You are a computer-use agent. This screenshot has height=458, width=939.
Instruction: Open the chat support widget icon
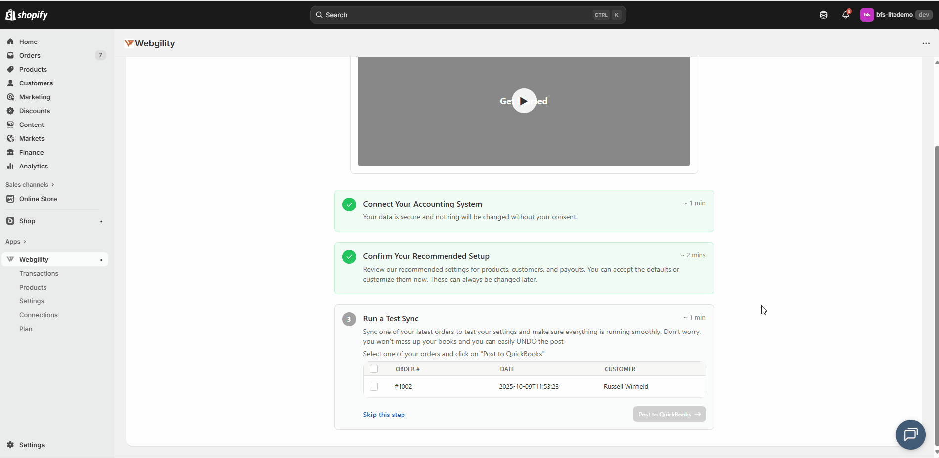point(910,435)
